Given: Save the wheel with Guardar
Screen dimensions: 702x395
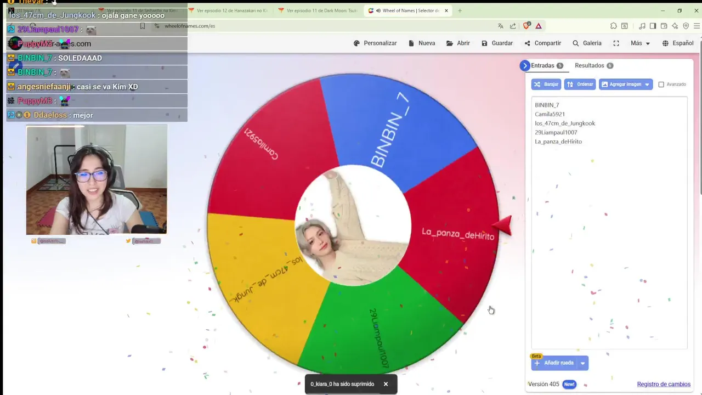Looking at the screenshot, I should tap(497, 43).
